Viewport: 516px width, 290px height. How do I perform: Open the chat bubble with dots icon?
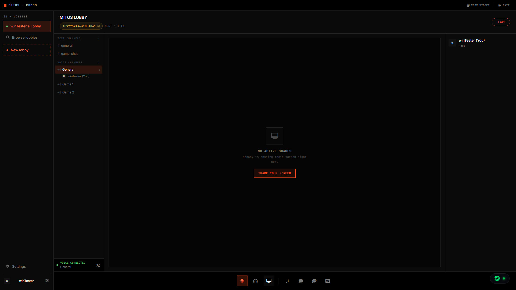click(314, 281)
